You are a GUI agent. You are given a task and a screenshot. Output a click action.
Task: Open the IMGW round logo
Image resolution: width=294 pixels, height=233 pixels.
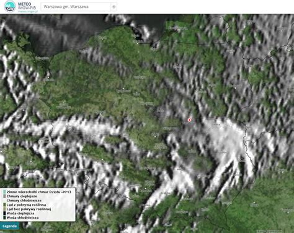click(10, 7)
